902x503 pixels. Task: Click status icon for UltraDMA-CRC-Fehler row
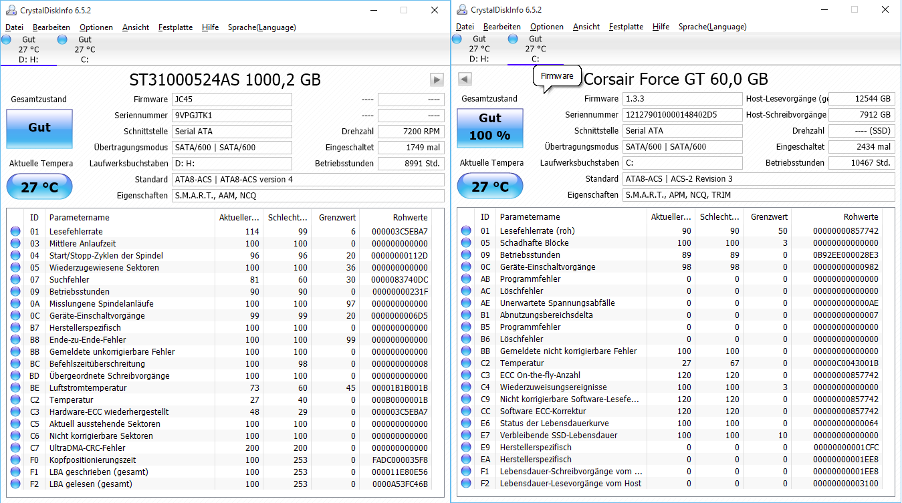pos(15,448)
